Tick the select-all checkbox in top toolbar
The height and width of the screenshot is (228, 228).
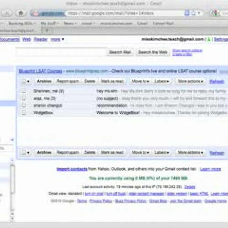pyautogui.click(x=24, y=81)
